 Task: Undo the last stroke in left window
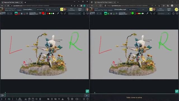[x=62, y=13]
